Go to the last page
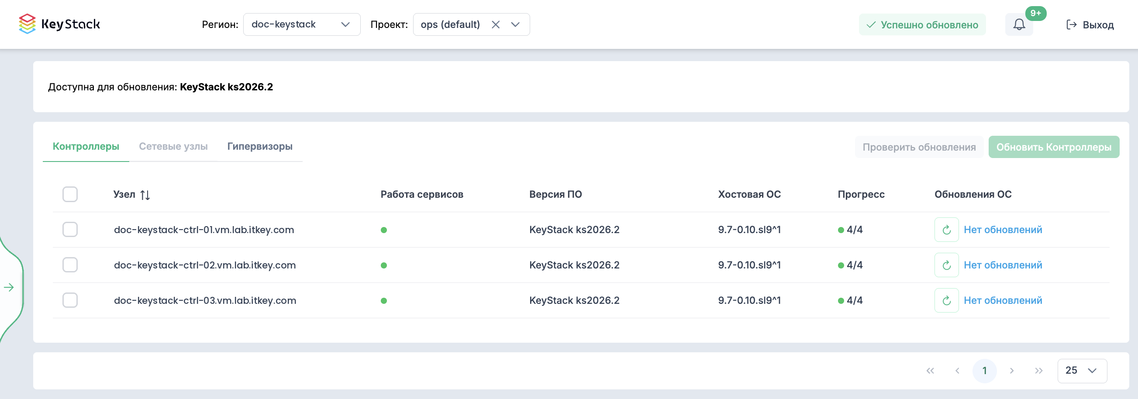The image size is (1138, 399). (x=1038, y=371)
